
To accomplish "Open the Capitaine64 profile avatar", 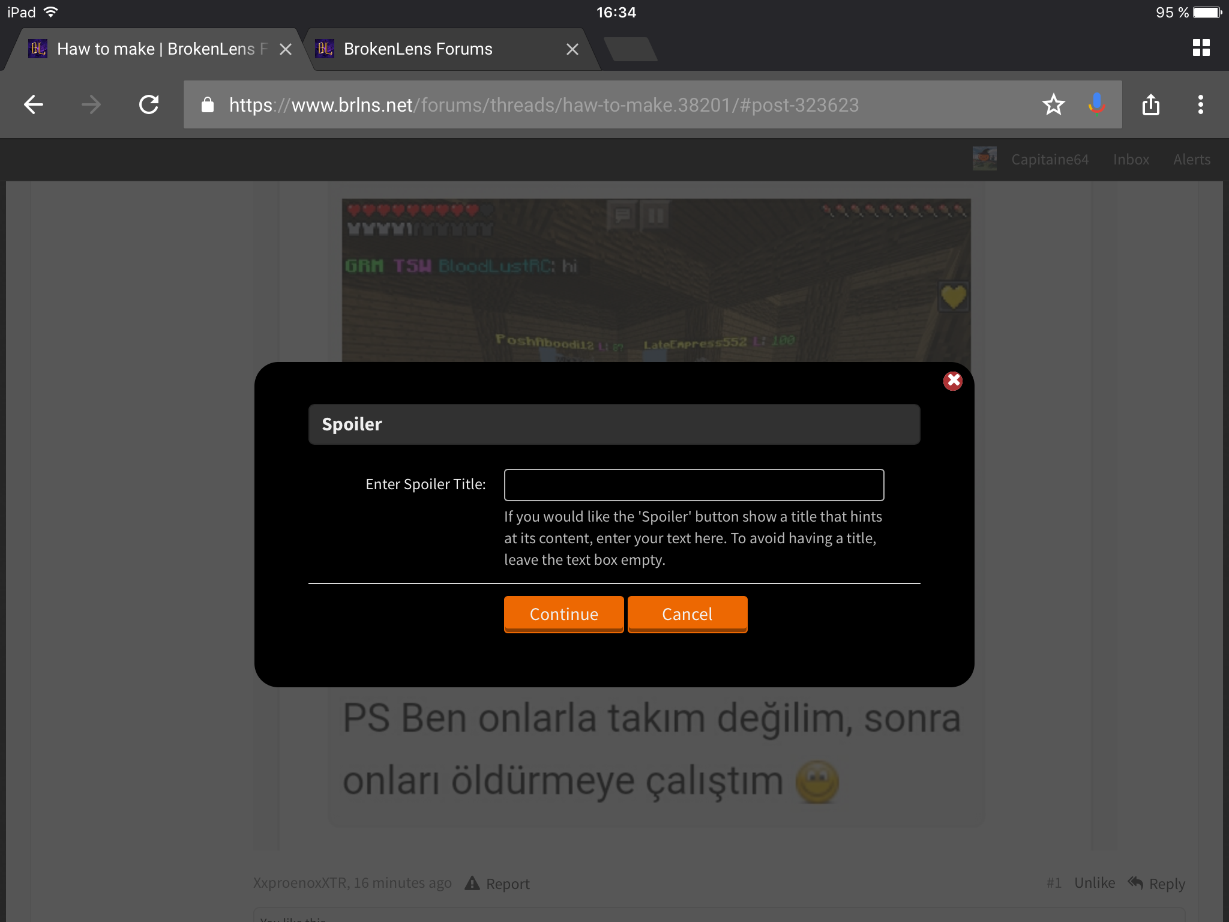I will [x=984, y=159].
